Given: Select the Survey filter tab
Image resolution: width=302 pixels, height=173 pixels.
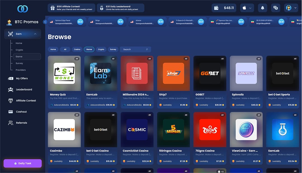Looking at the screenshot, I should tap(113, 49).
